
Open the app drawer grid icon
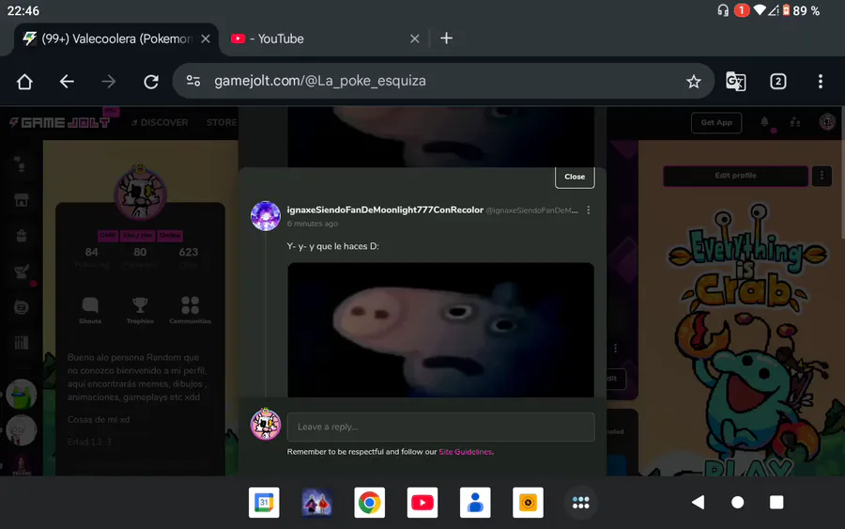pos(581,503)
